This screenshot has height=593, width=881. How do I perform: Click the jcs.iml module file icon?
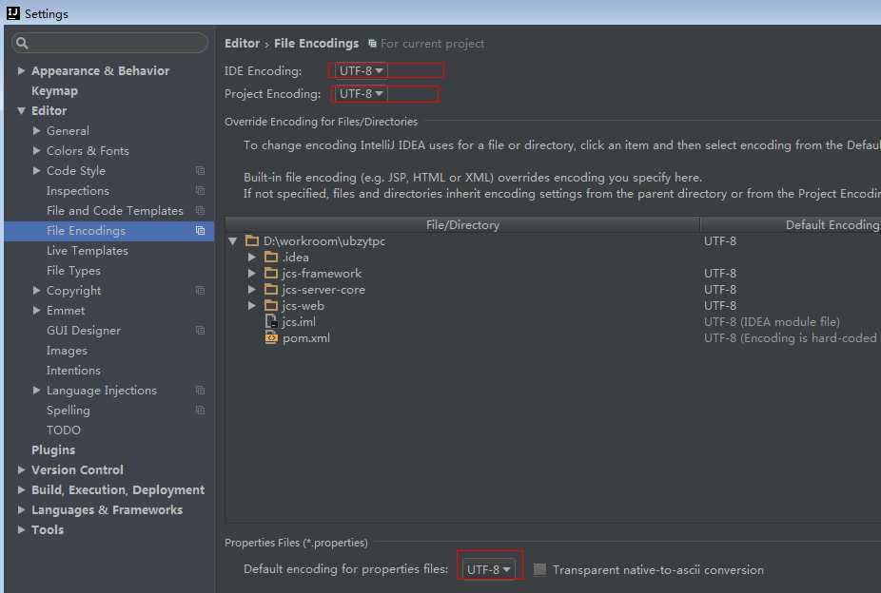click(271, 321)
